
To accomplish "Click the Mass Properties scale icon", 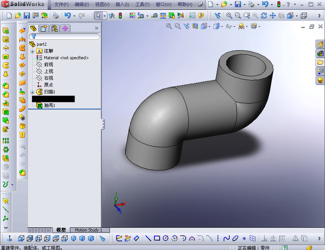I will 163,15.
